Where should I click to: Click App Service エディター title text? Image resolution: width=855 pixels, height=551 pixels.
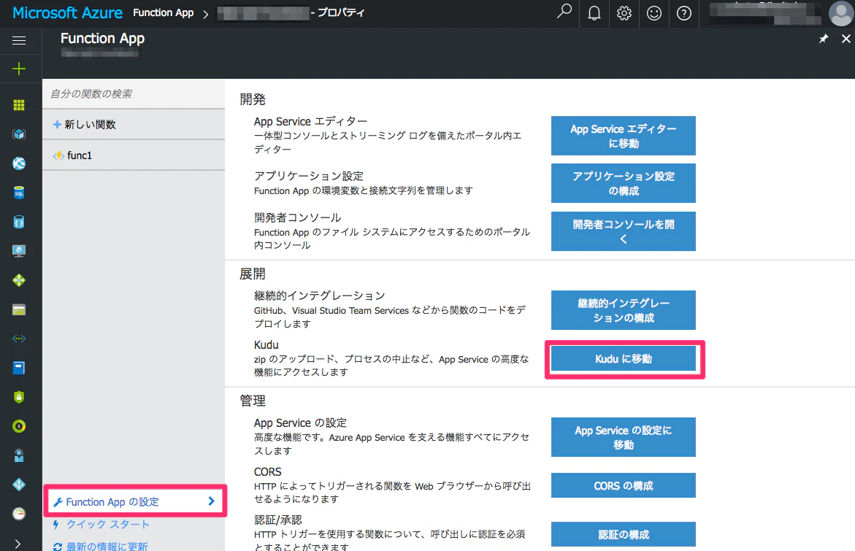click(310, 121)
